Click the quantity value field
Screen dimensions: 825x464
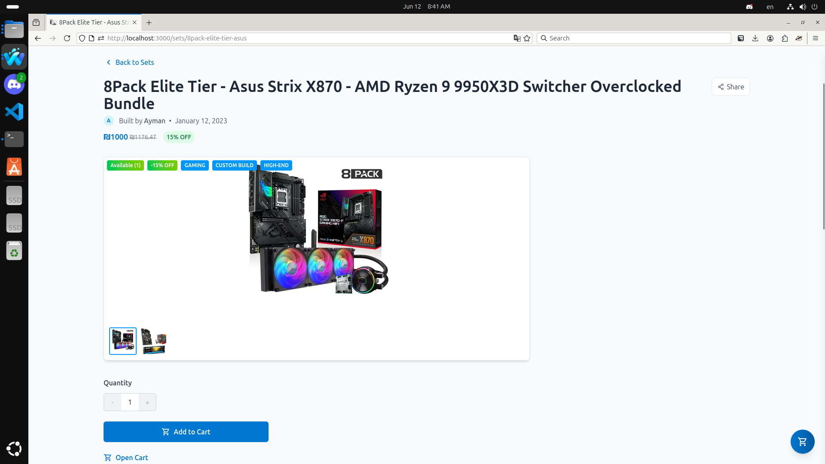coord(130,403)
